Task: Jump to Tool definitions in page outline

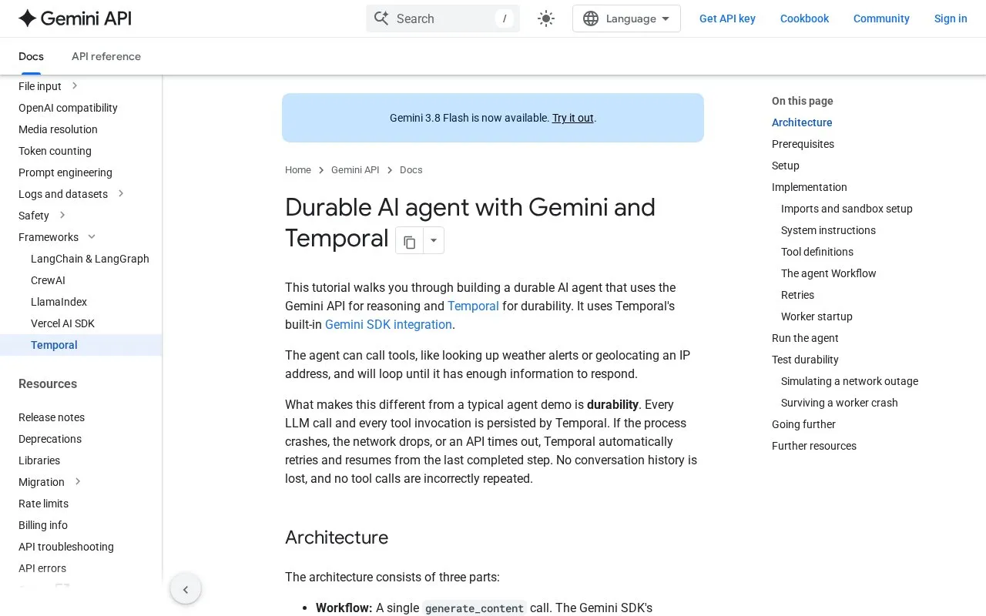Action: point(817,252)
